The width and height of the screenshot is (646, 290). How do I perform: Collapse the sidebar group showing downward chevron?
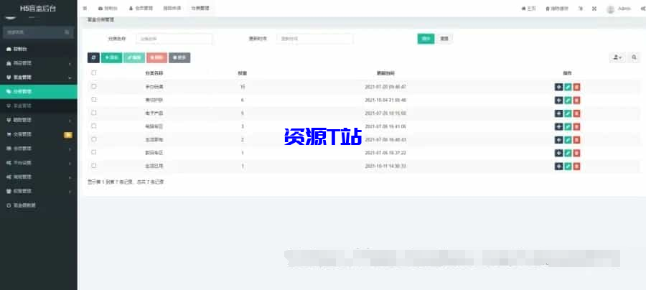click(x=38, y=78)
